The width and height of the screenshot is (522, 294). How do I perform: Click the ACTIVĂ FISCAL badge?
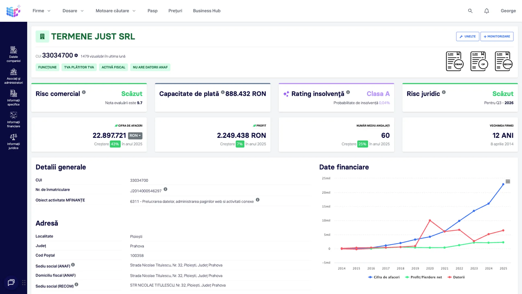pos(113,67)
